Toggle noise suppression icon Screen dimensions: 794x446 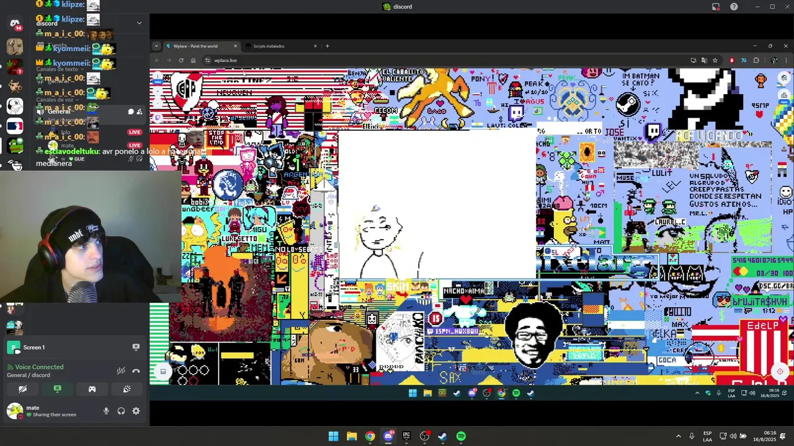122,371
